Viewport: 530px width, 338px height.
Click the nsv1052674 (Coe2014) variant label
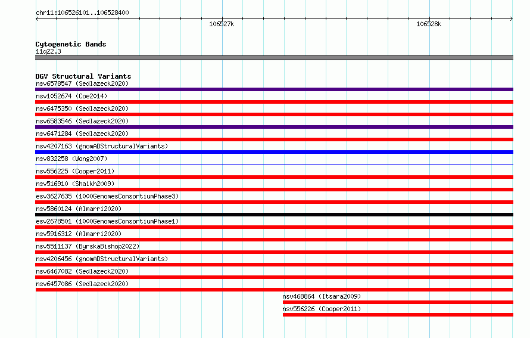point(71,96)
